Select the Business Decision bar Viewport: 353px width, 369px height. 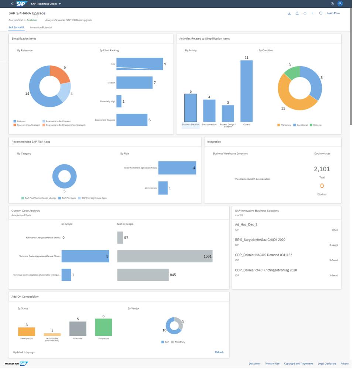[191, 108]
